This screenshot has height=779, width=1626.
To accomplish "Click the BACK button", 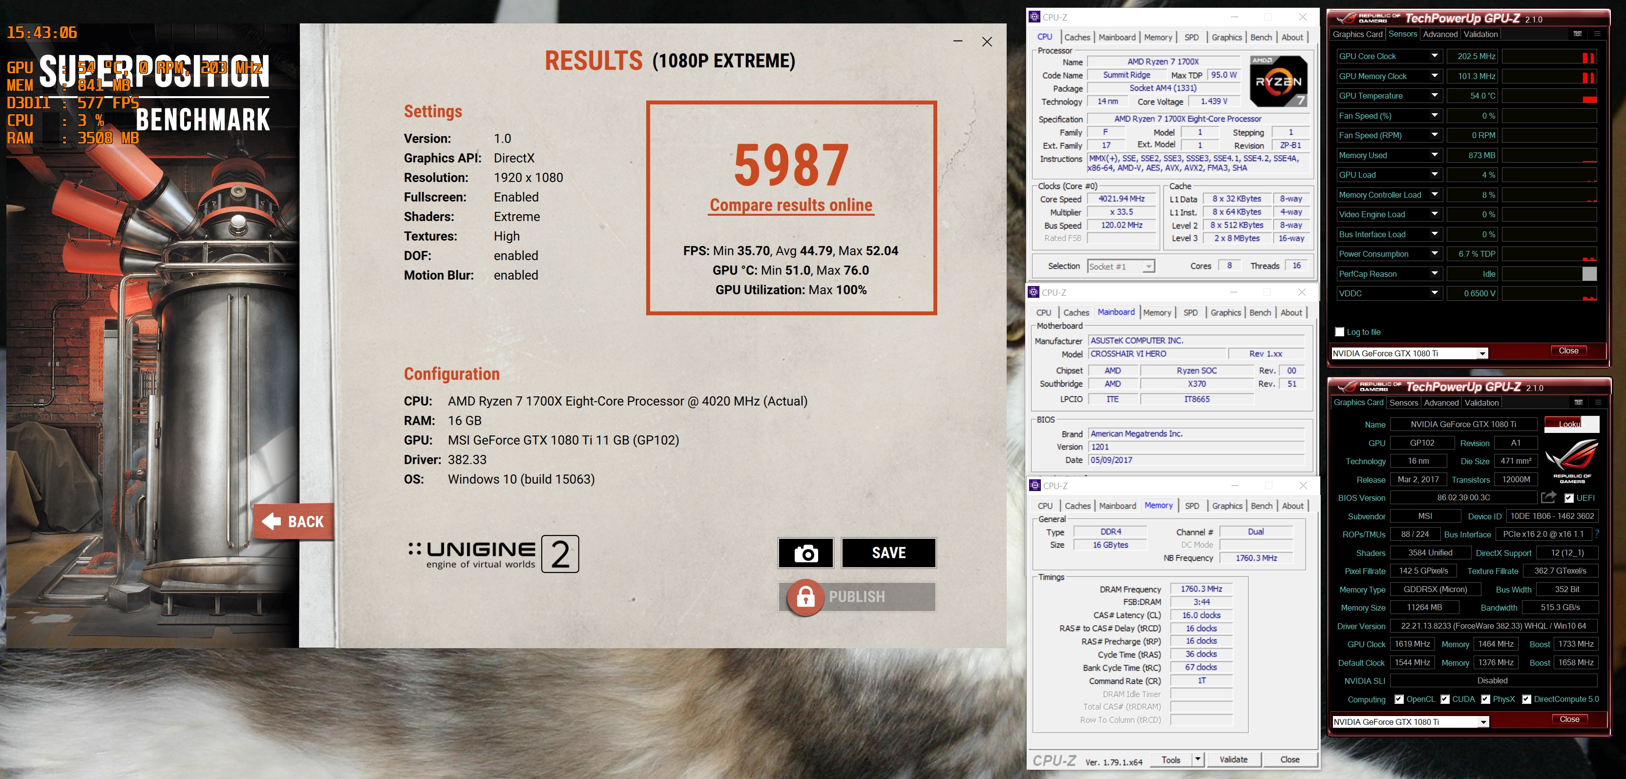I will click(294, 521).
